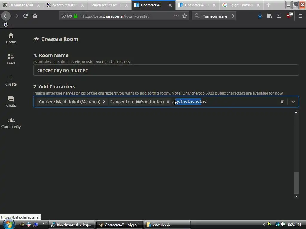
Task: Click the Room Name input field
Action: pyautogui.click(x=166, y=70)
